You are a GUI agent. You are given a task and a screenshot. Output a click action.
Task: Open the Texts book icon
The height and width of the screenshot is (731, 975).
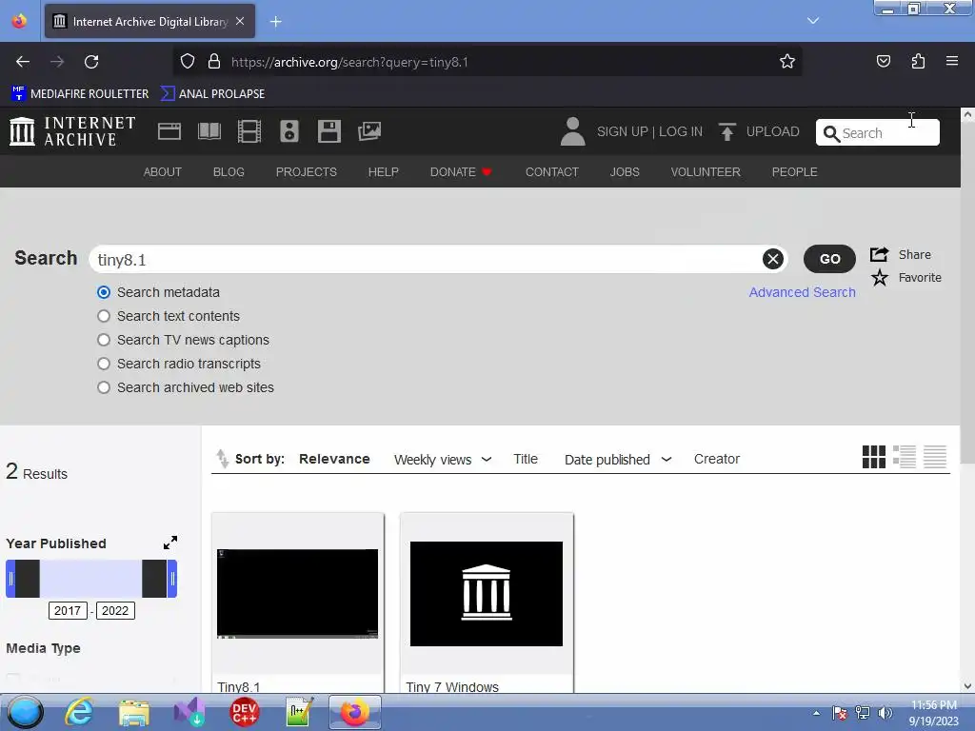[209, 131]
